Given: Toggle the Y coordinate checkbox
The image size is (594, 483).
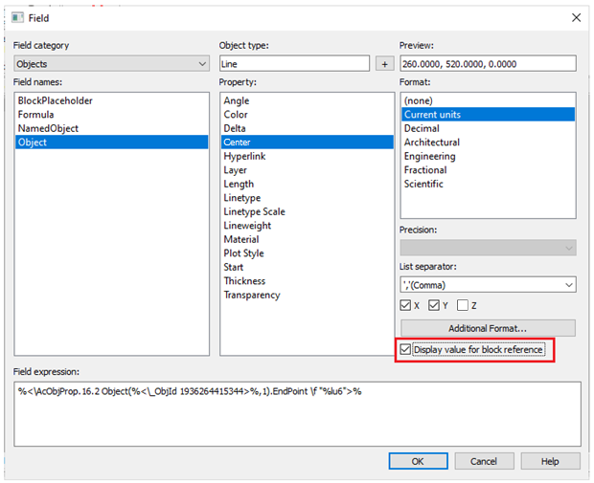Looking at the screenshot, I should coord(435,306).
